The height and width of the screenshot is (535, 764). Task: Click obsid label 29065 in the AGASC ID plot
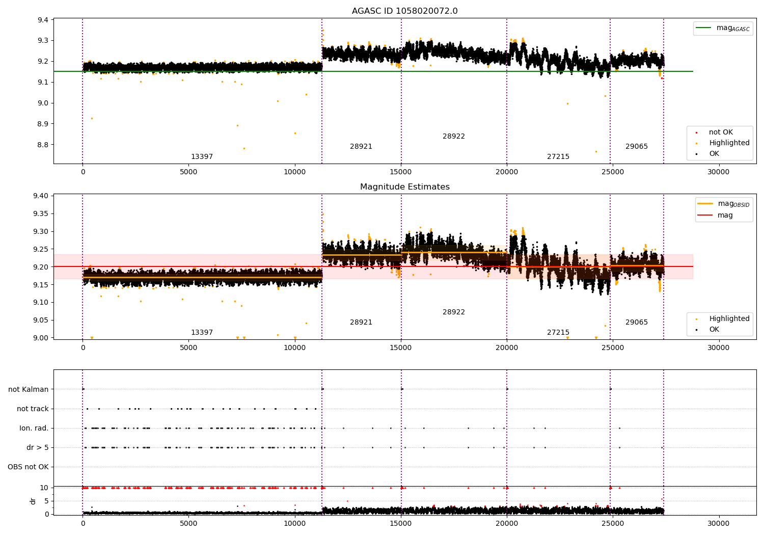pyautogui.click(x=637, y=147)
